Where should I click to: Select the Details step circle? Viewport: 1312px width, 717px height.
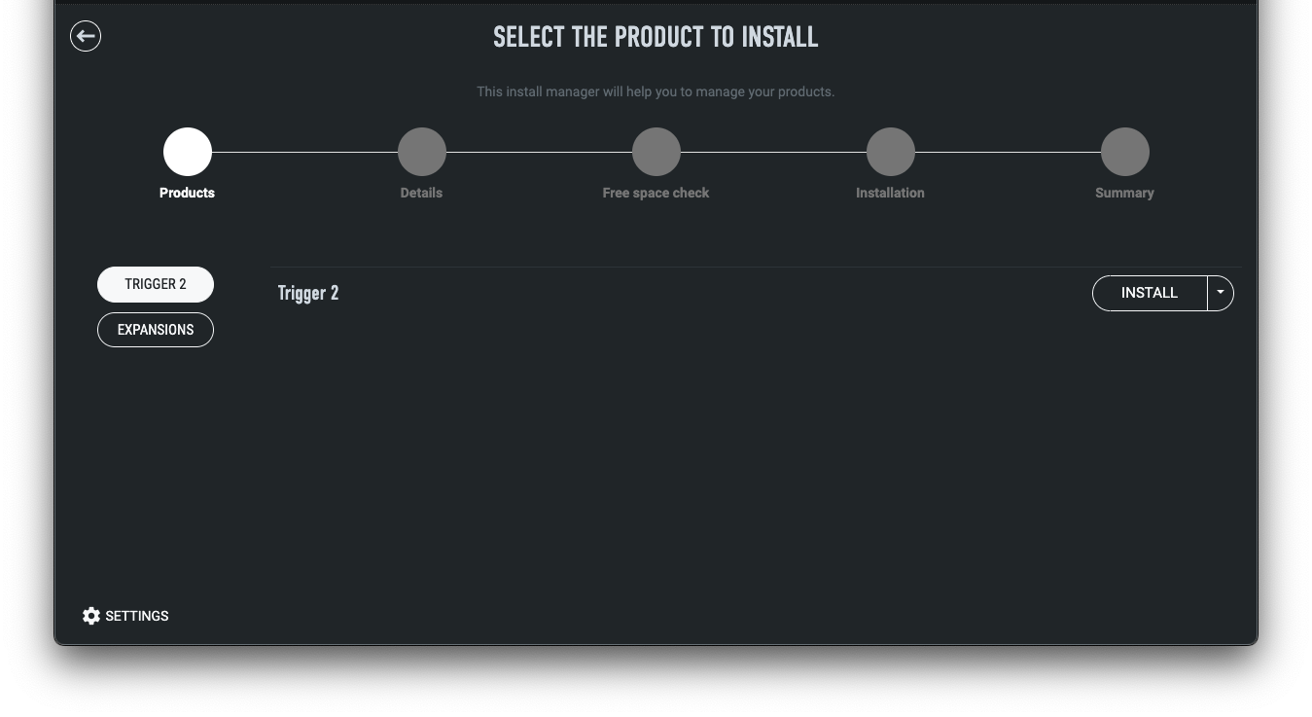tap(422, 152)
